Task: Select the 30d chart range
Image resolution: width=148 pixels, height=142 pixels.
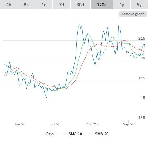Action: point(80,5)
